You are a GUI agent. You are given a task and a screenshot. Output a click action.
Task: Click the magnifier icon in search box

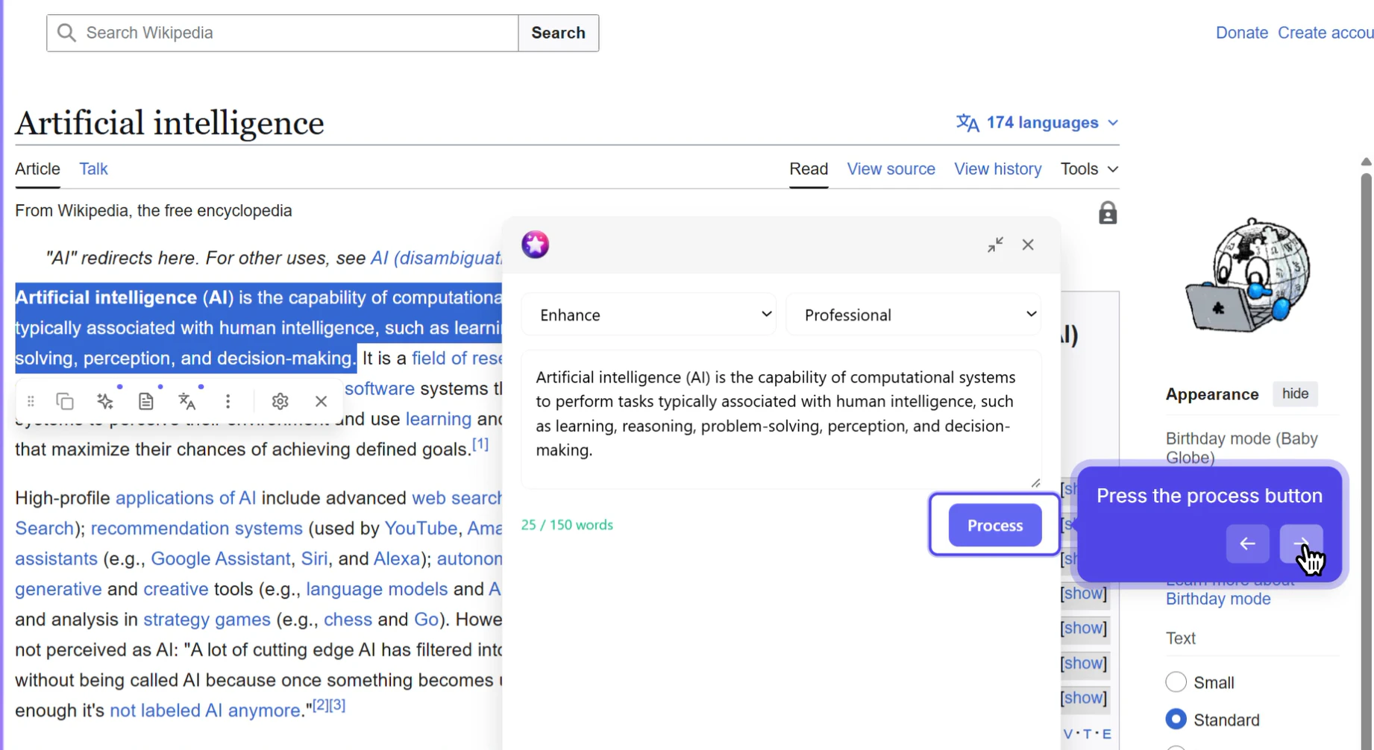pos(67,33)
